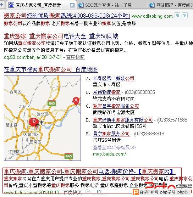Click the red marker A on the map
This screenshot has width=193, height=197.
(76, 101)
